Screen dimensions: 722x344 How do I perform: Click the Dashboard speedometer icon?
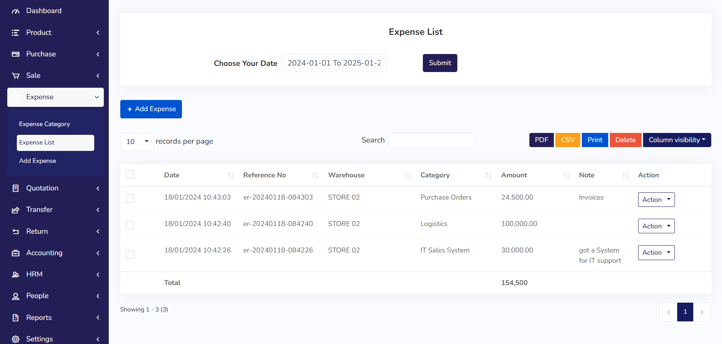coord(15,11)
